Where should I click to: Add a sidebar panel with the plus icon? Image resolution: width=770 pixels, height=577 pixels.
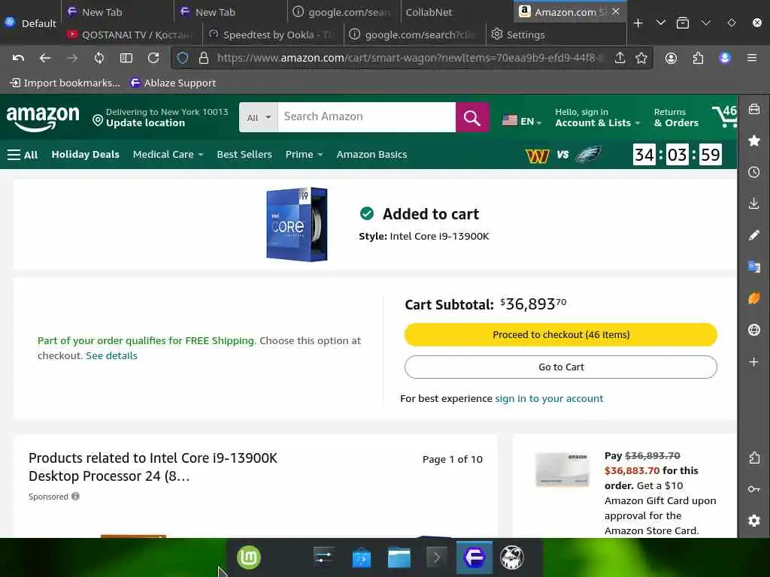[x=753, y=361]
